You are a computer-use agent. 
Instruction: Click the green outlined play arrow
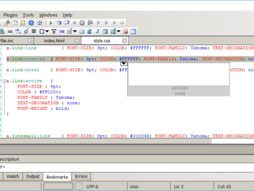coord(98,23)
